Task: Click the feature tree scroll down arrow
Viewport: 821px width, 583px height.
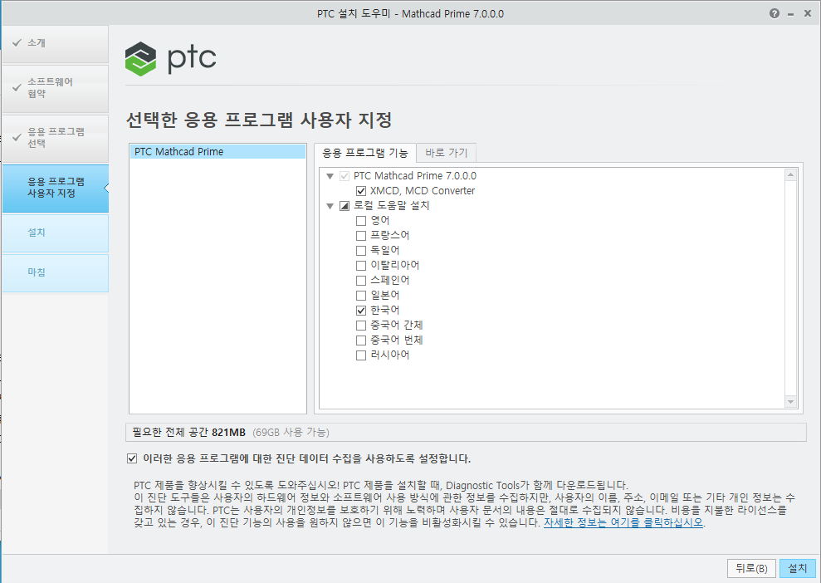Action: click(x=790, y=402)
